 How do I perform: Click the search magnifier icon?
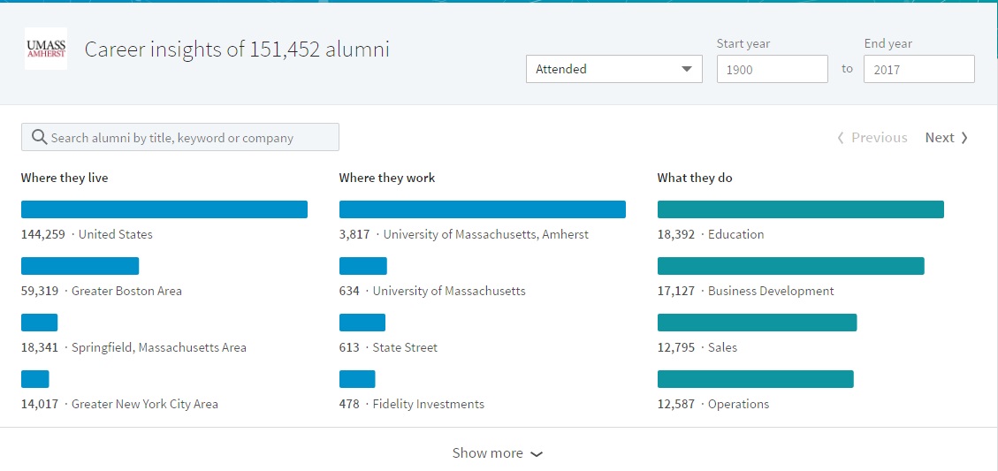[x=39, y=138]
